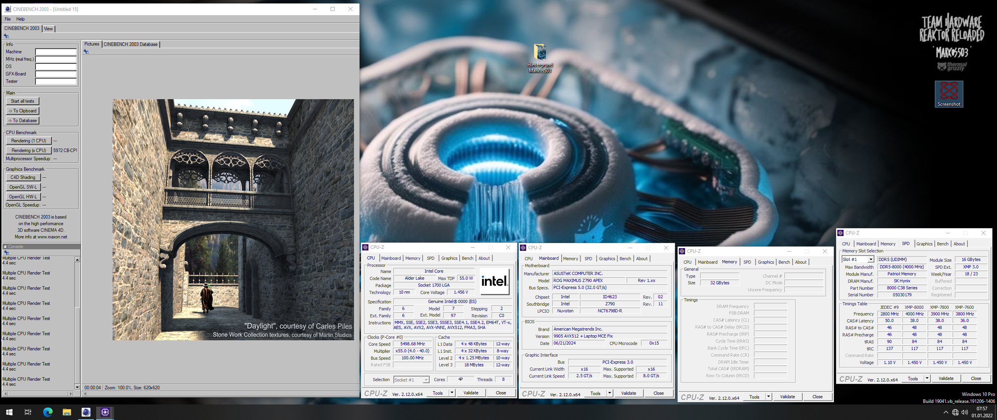Click the pin icon under Pictures tab
The width and height of the screenshot is (997, 420).
pyautogui.click(x=86, y=52)
